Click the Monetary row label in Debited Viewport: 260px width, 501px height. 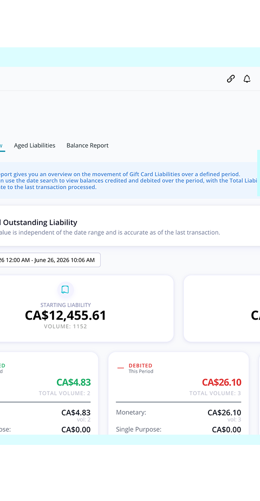point(131,412)
